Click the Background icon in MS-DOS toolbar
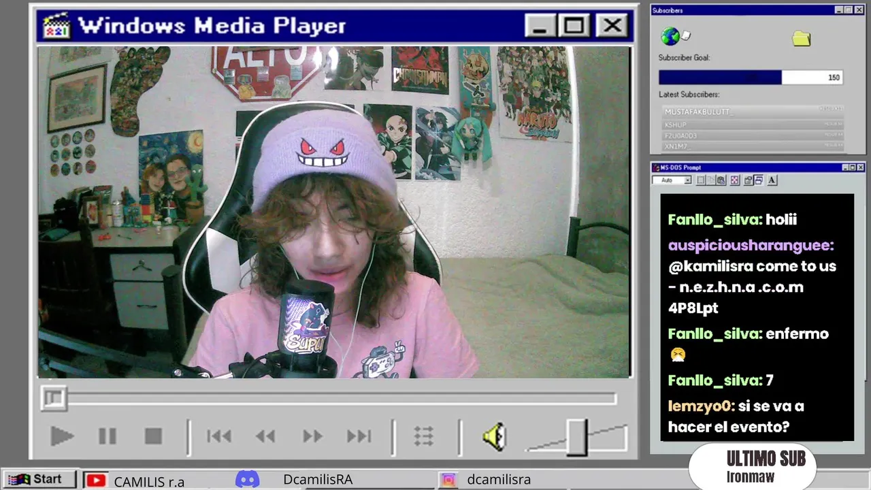The height and width of the screenshot is (490, 871). [x=759, y=180]
